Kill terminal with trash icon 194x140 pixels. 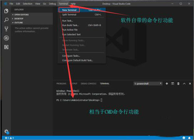[178, 84]
